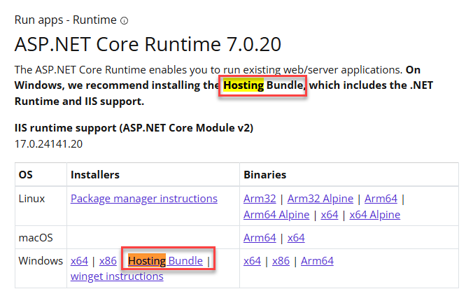Click the info icon next to Runtime

[x=125, y=20]
